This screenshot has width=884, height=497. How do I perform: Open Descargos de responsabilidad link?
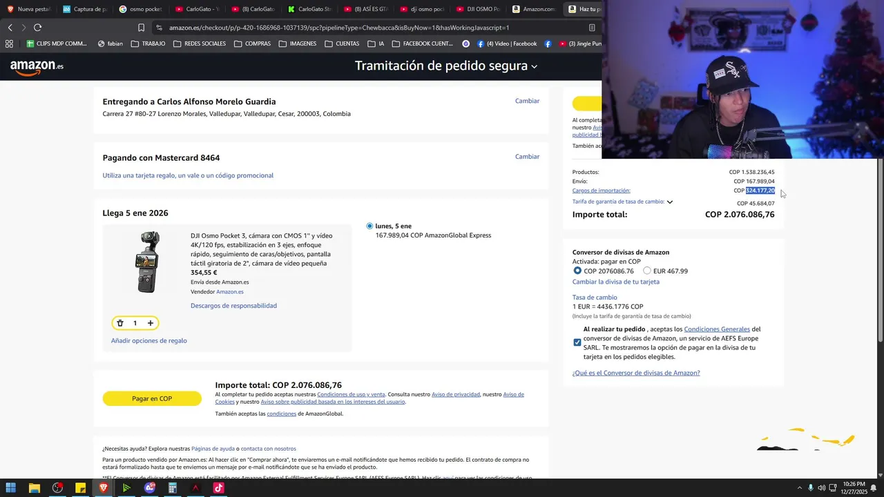click(x=233, y=306)
